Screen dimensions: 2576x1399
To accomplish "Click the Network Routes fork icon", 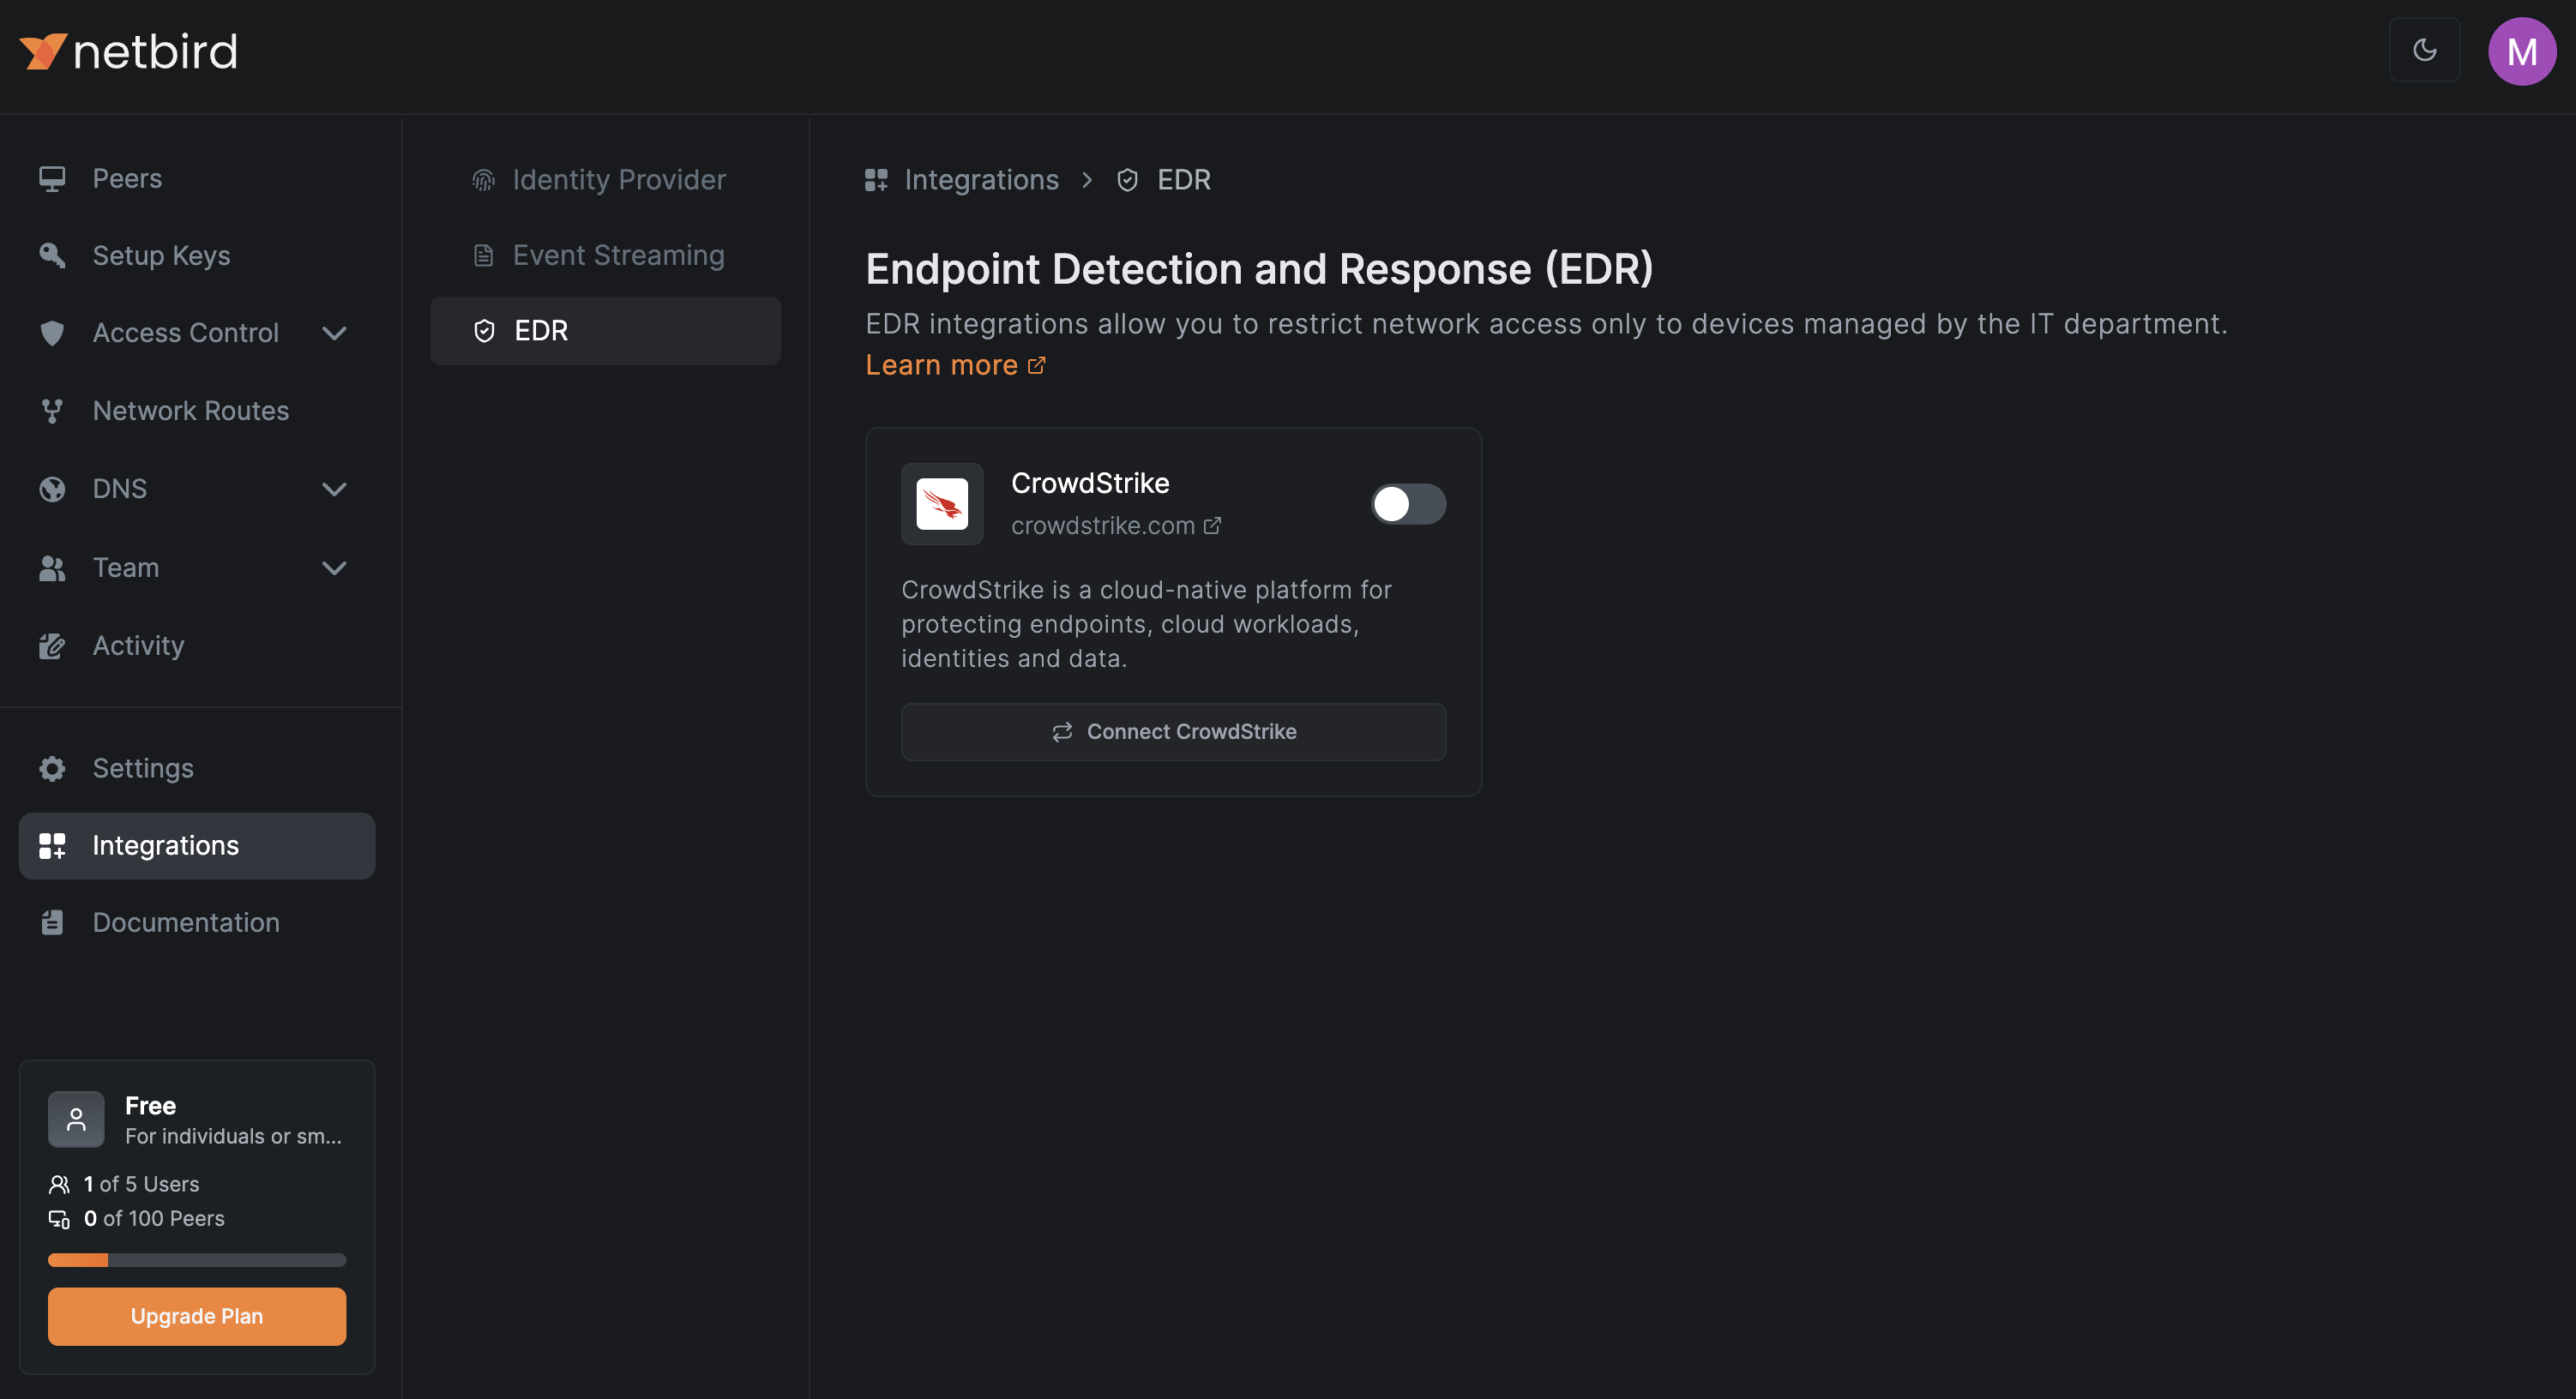I will pos(52,411).
